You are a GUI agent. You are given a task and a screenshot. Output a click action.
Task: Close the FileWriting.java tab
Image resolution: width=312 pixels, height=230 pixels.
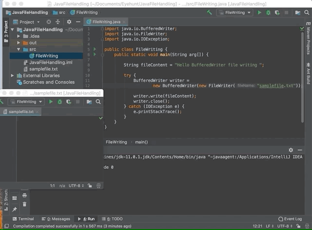pos(124,21)
